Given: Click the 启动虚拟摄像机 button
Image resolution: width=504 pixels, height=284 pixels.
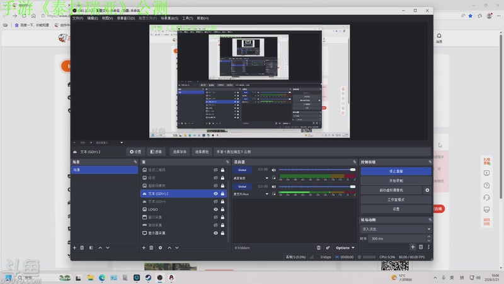Looking at the screenshot, I should 391,190.
